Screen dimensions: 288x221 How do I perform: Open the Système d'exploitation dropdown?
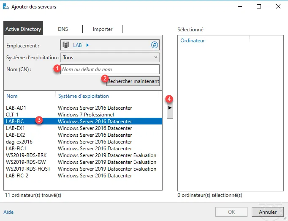tap(110, 57)
